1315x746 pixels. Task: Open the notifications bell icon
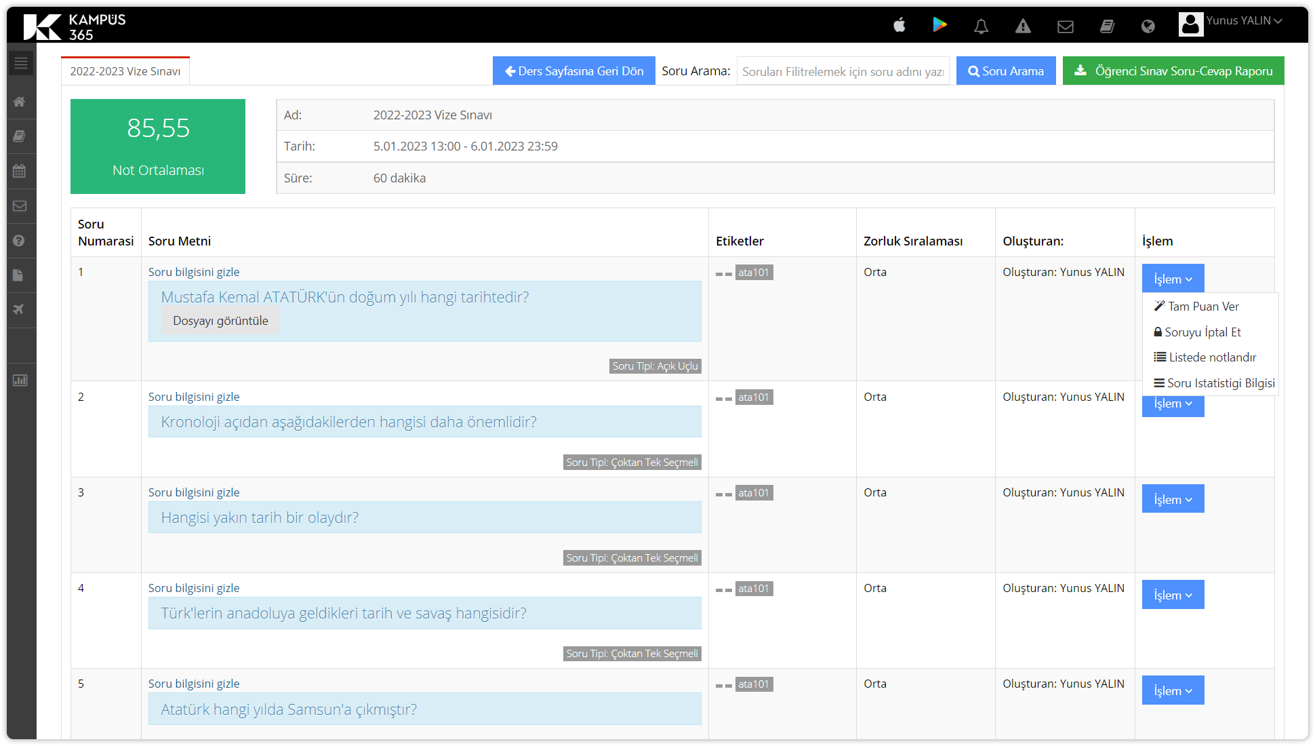981,26
